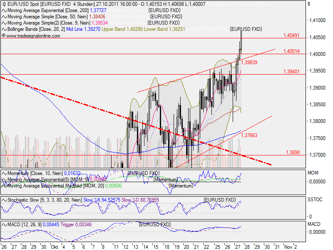Click the SMA 9 value 1,39534
333x250 pixels.
pyautogui.click(x=99, y=23)
